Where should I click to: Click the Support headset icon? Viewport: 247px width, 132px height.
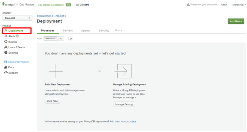[6, 73]
